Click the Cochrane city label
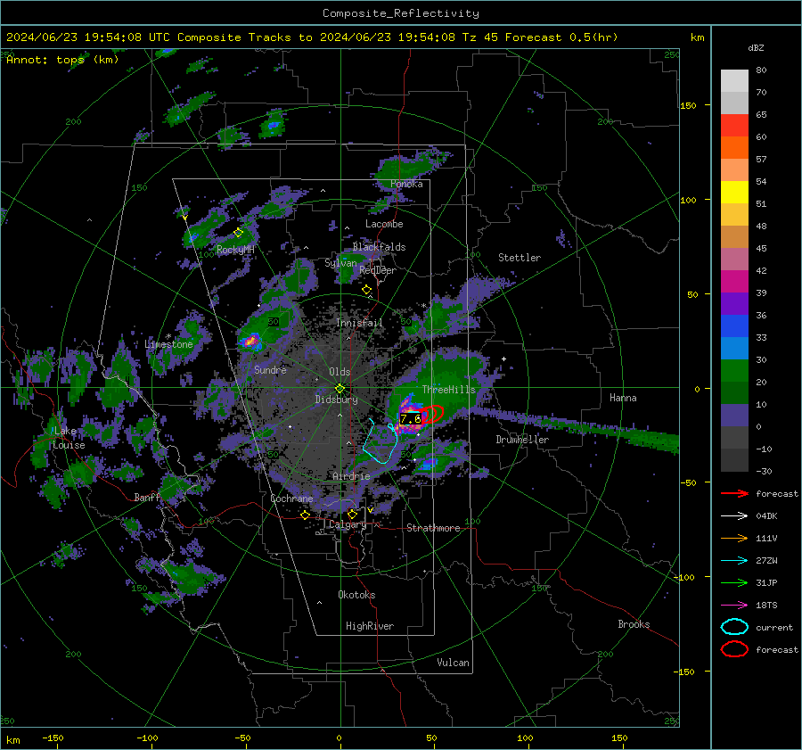The height and width of the screenshot is (750, 802). [291, 499]
